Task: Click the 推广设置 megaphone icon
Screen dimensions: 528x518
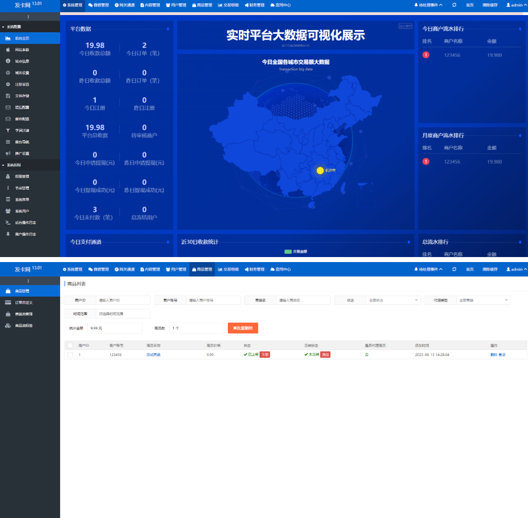Action: coord(8,153)
